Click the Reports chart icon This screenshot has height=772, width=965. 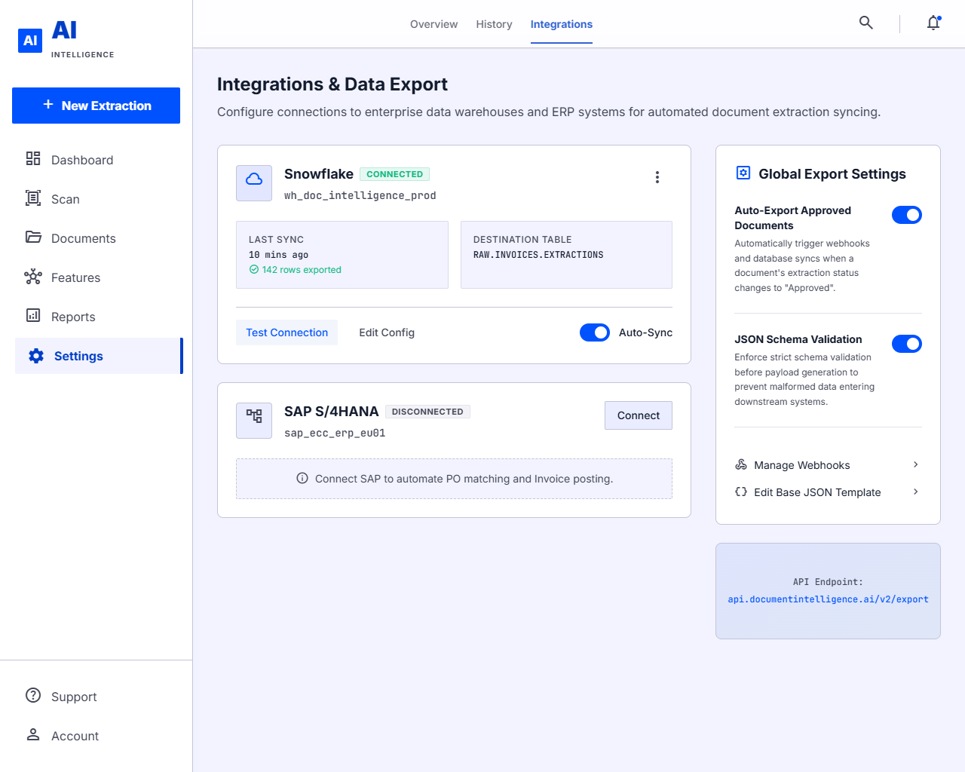click(33, 315)
